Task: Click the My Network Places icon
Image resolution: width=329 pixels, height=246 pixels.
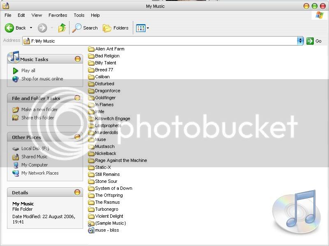Action: point(16,173)
